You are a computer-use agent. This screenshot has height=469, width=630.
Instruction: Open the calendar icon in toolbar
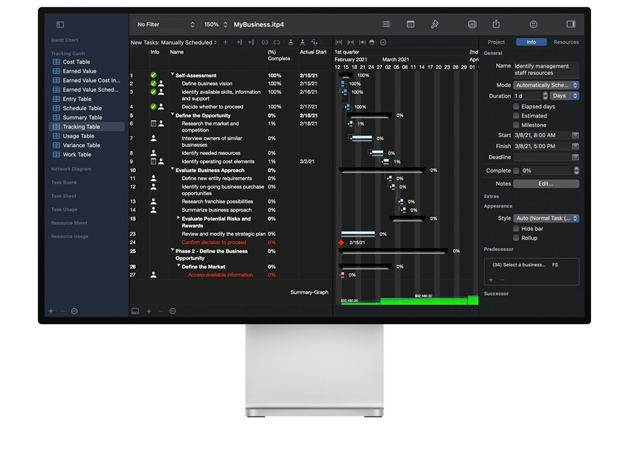(x=411, y=24)
